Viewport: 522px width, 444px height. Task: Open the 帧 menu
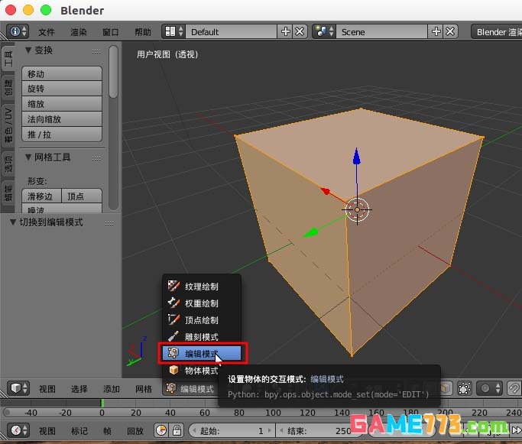107,431
